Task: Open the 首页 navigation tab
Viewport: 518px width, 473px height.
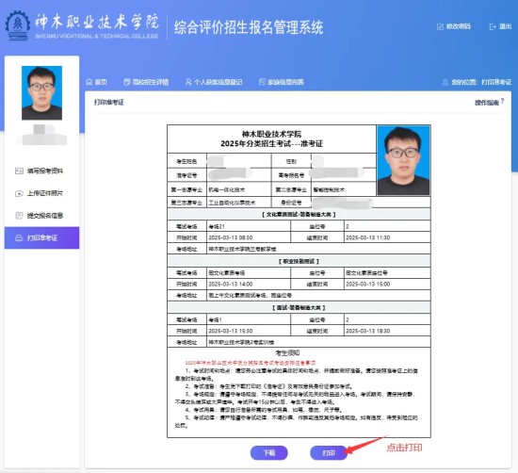Action: pyautogui.click(x=96, y=82)
